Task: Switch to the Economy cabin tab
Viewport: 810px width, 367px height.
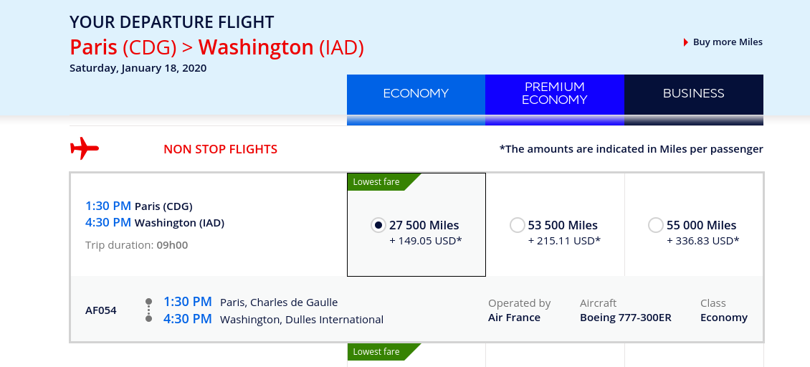Action: pyautogui.click(x=416, y=94)
